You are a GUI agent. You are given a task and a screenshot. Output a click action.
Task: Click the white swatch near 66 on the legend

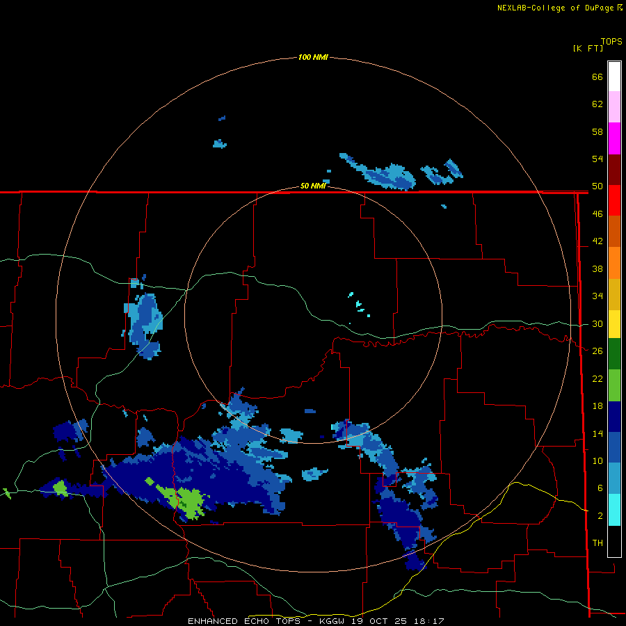tap(614, 77)
